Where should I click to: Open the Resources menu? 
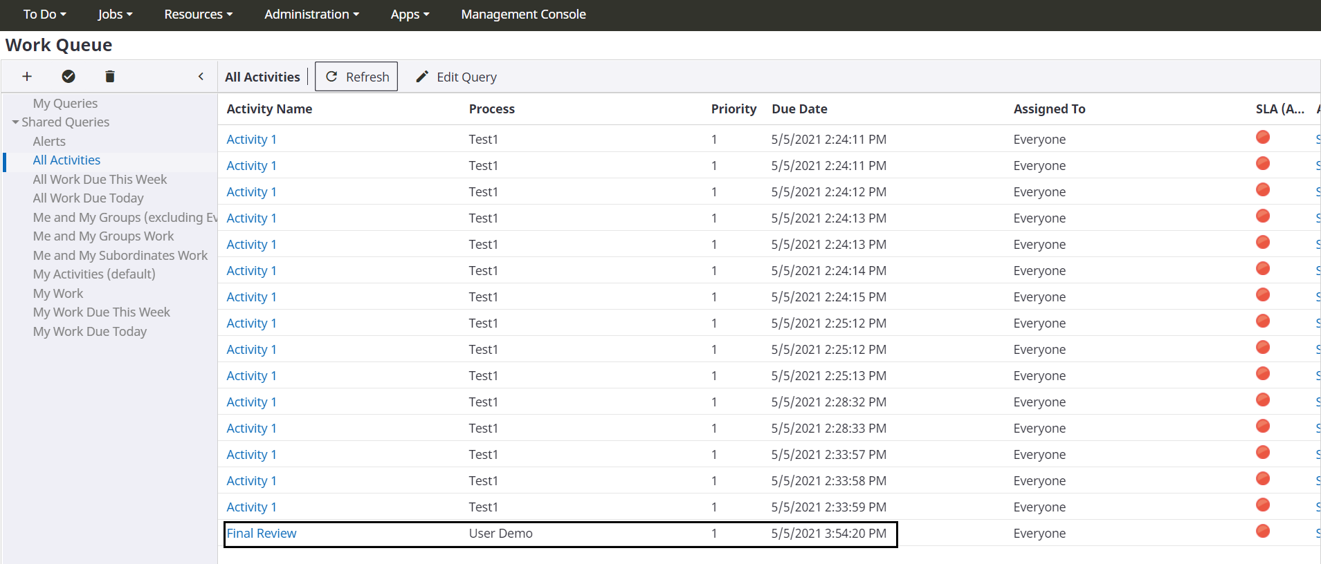point(198,15)
